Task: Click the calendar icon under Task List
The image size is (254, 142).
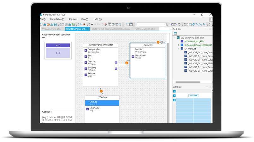Action: click(x=175, y=33)
